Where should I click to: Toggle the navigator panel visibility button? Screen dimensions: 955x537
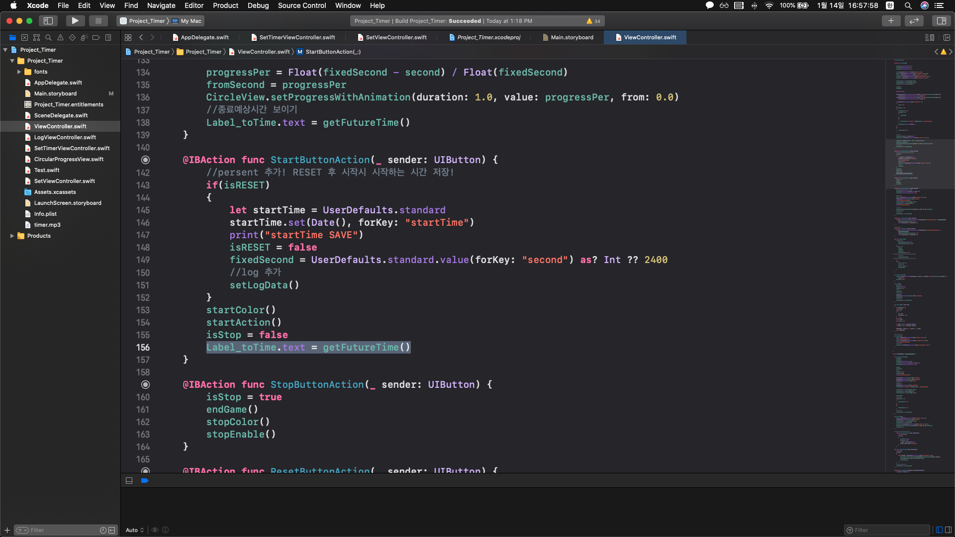pyautogui.click(x=48, y=21)
